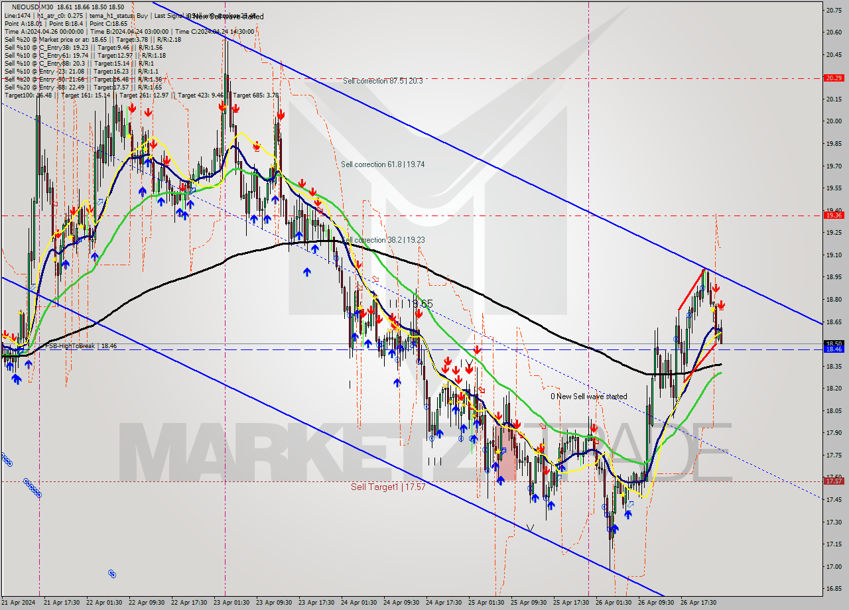Select the 17.30 price axis value
The image size is (849, 610).
pyautogui.click(x=833, y=522)
